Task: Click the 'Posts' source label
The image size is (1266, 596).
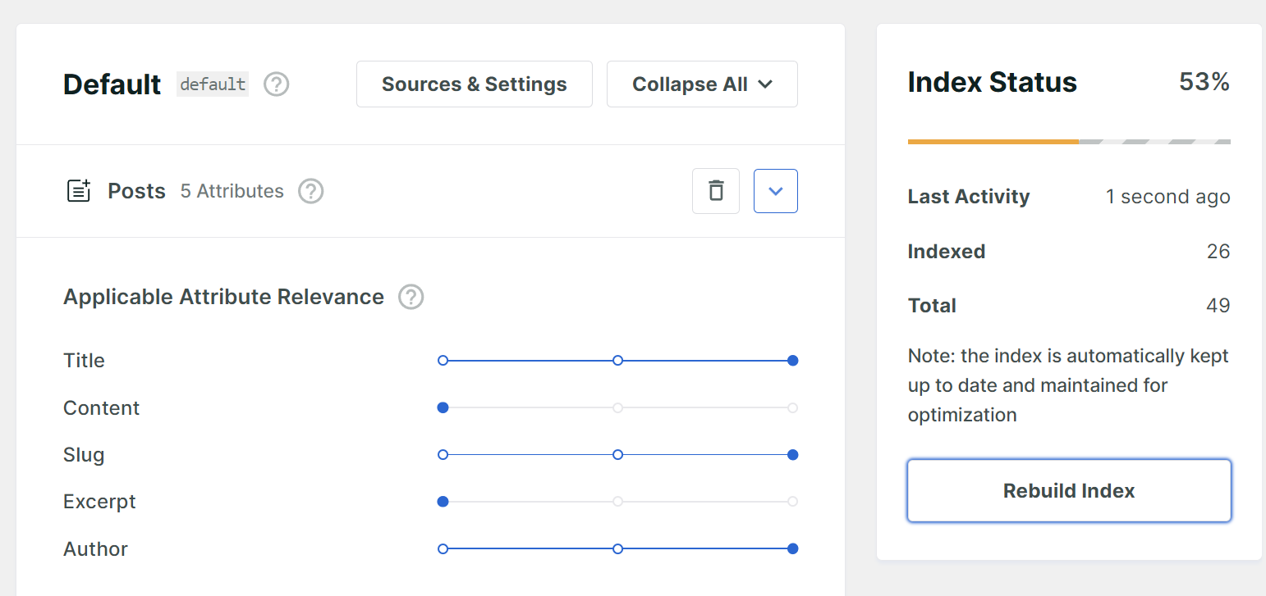Action: (137, 191)
